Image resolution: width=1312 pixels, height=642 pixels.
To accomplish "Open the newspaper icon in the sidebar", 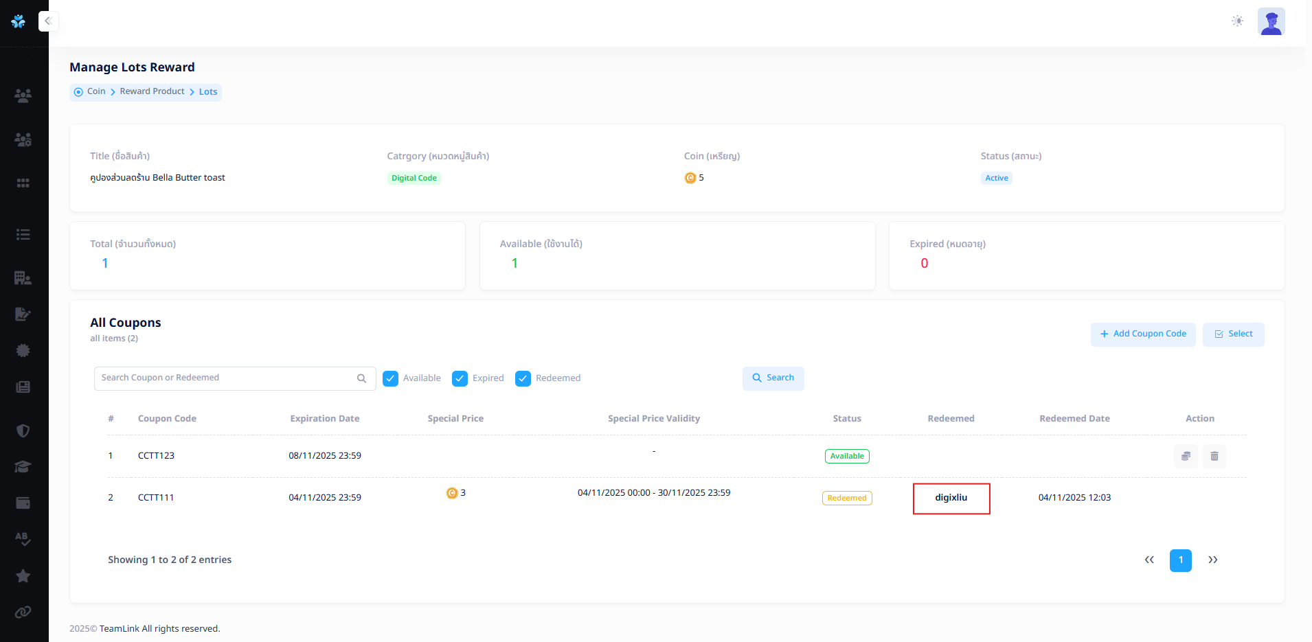I will (23, 387).
